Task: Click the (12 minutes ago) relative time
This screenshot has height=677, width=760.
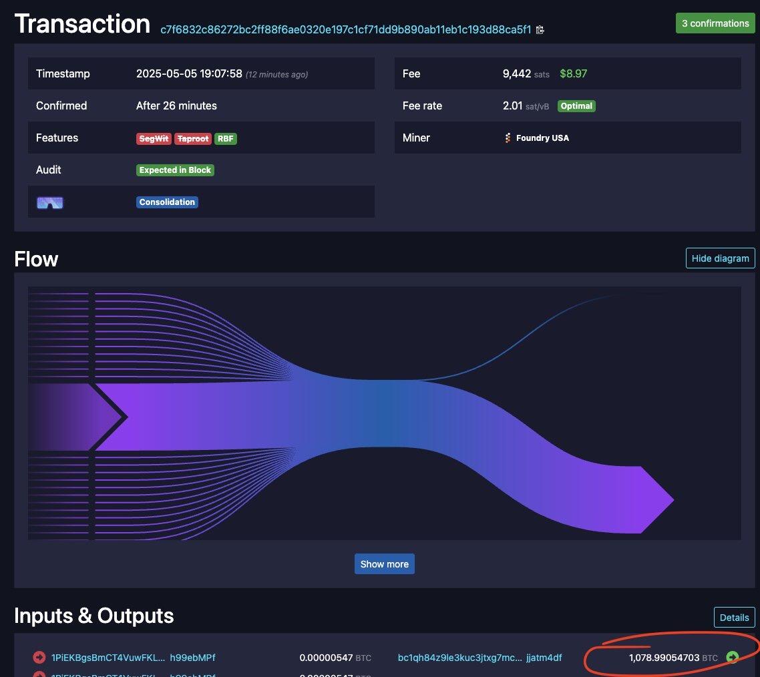Action: pyautogui.click(x=276, y=75)
